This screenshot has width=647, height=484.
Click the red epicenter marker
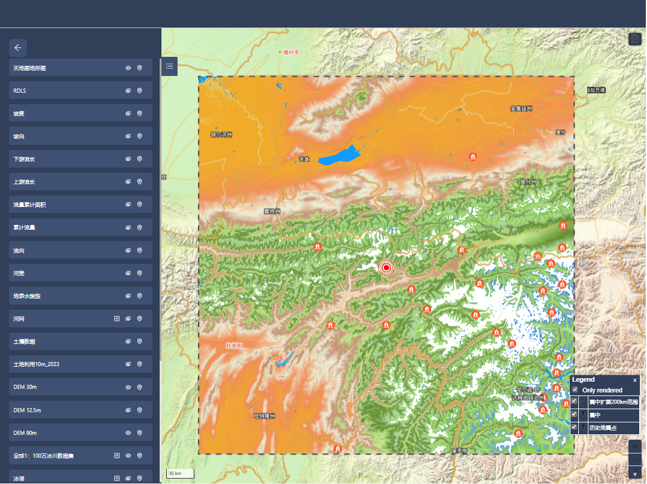386,267
